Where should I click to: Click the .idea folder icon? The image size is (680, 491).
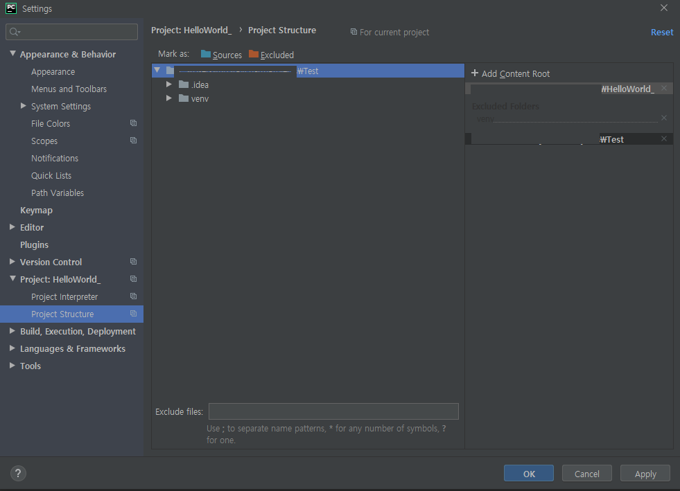click(184, 84)
